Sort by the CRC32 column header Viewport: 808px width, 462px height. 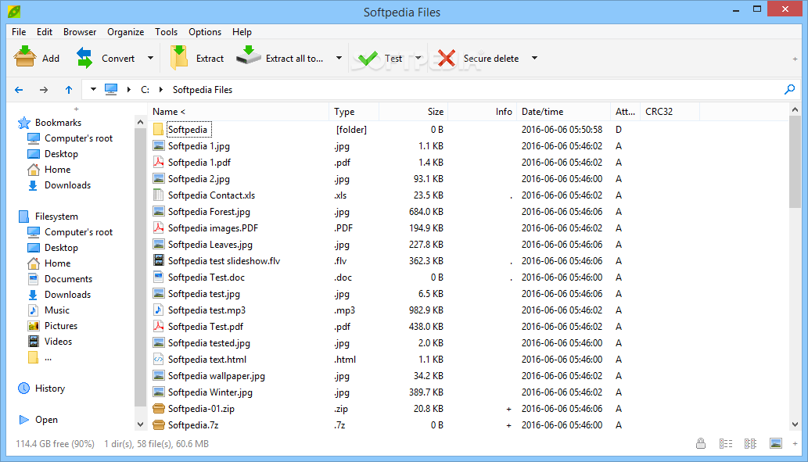tap(670, 112)
